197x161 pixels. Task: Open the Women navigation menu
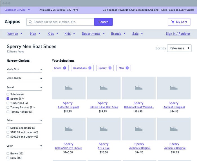coord(15,34)
